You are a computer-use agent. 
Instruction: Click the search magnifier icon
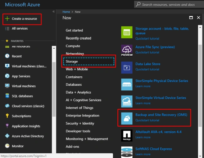coord(138,4)
